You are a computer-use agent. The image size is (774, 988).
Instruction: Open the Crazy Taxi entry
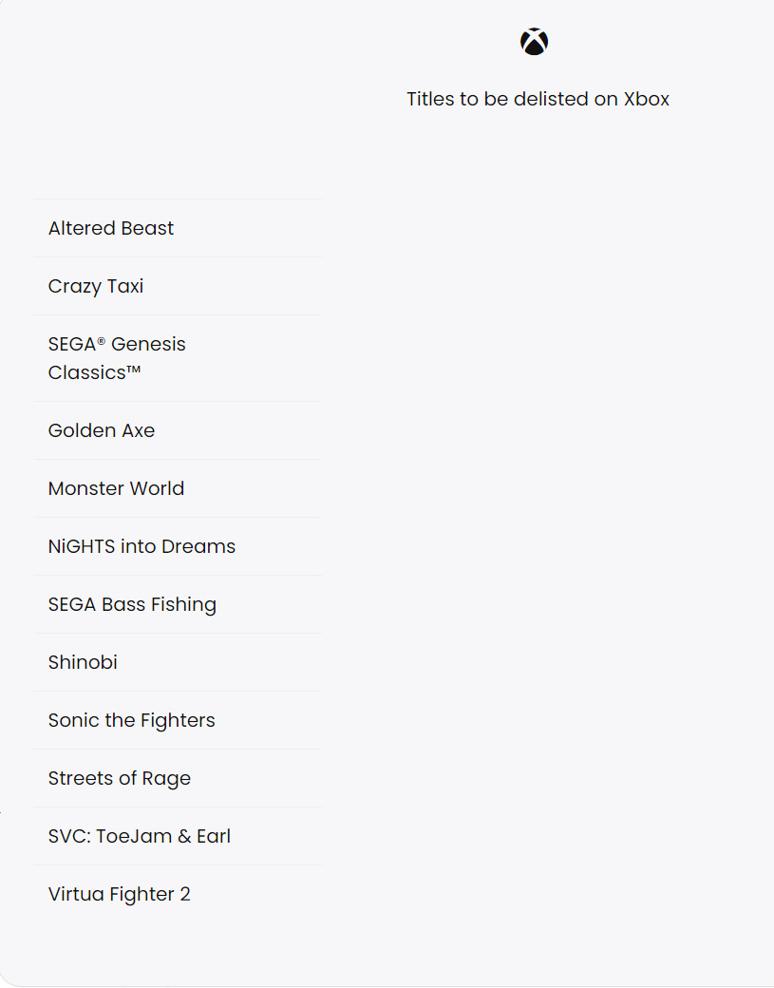point(96,286)
